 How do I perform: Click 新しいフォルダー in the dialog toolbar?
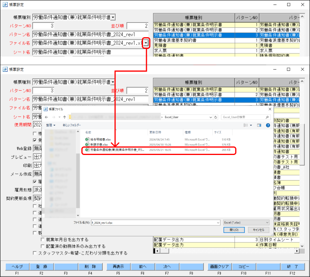72,125
